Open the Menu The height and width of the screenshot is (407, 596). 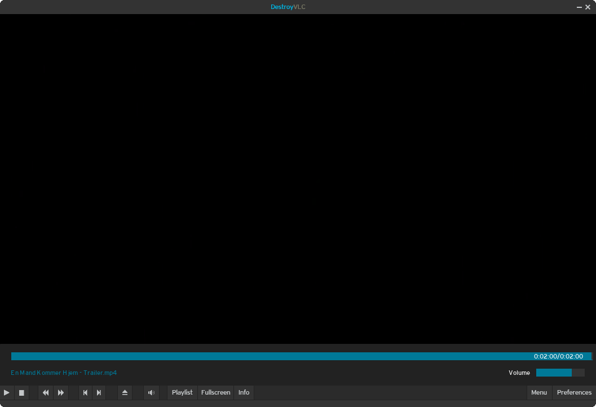(539, 392)
